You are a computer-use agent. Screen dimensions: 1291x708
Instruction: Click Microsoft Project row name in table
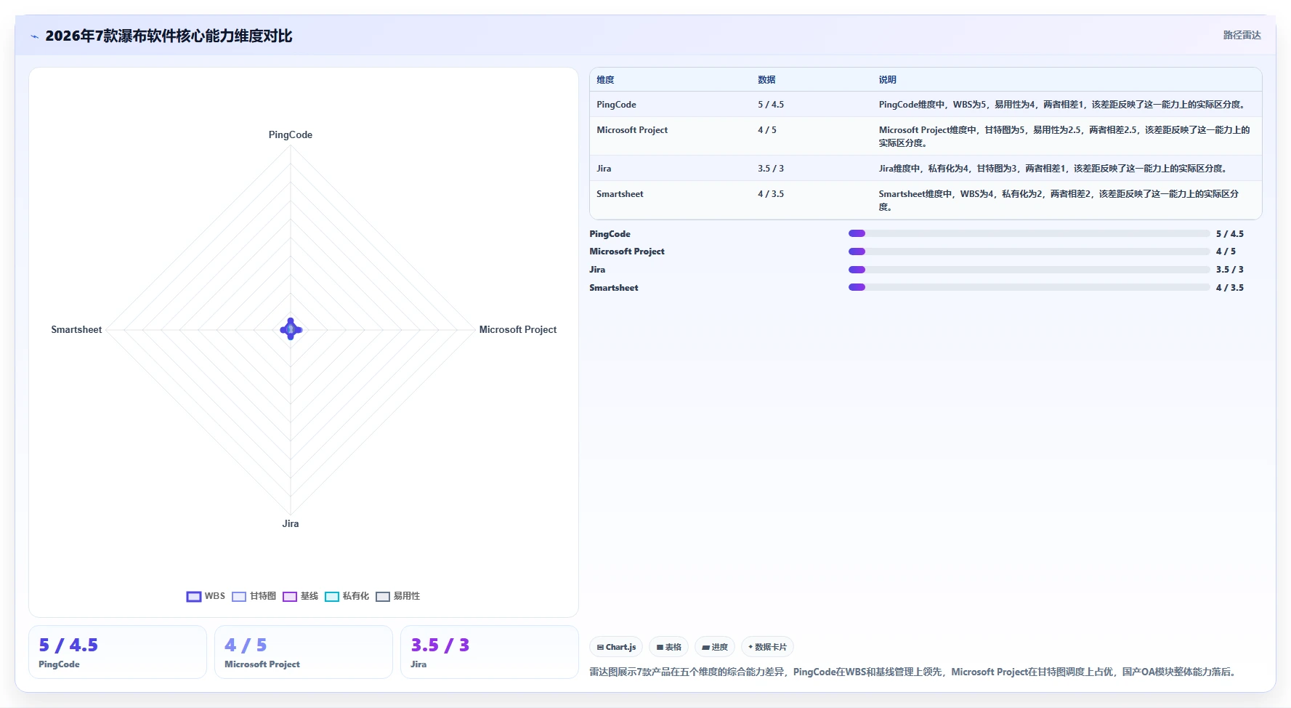click(x=632, y=130)
